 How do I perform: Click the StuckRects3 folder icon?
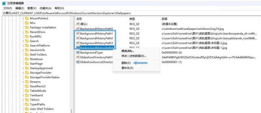click(27, 86)
